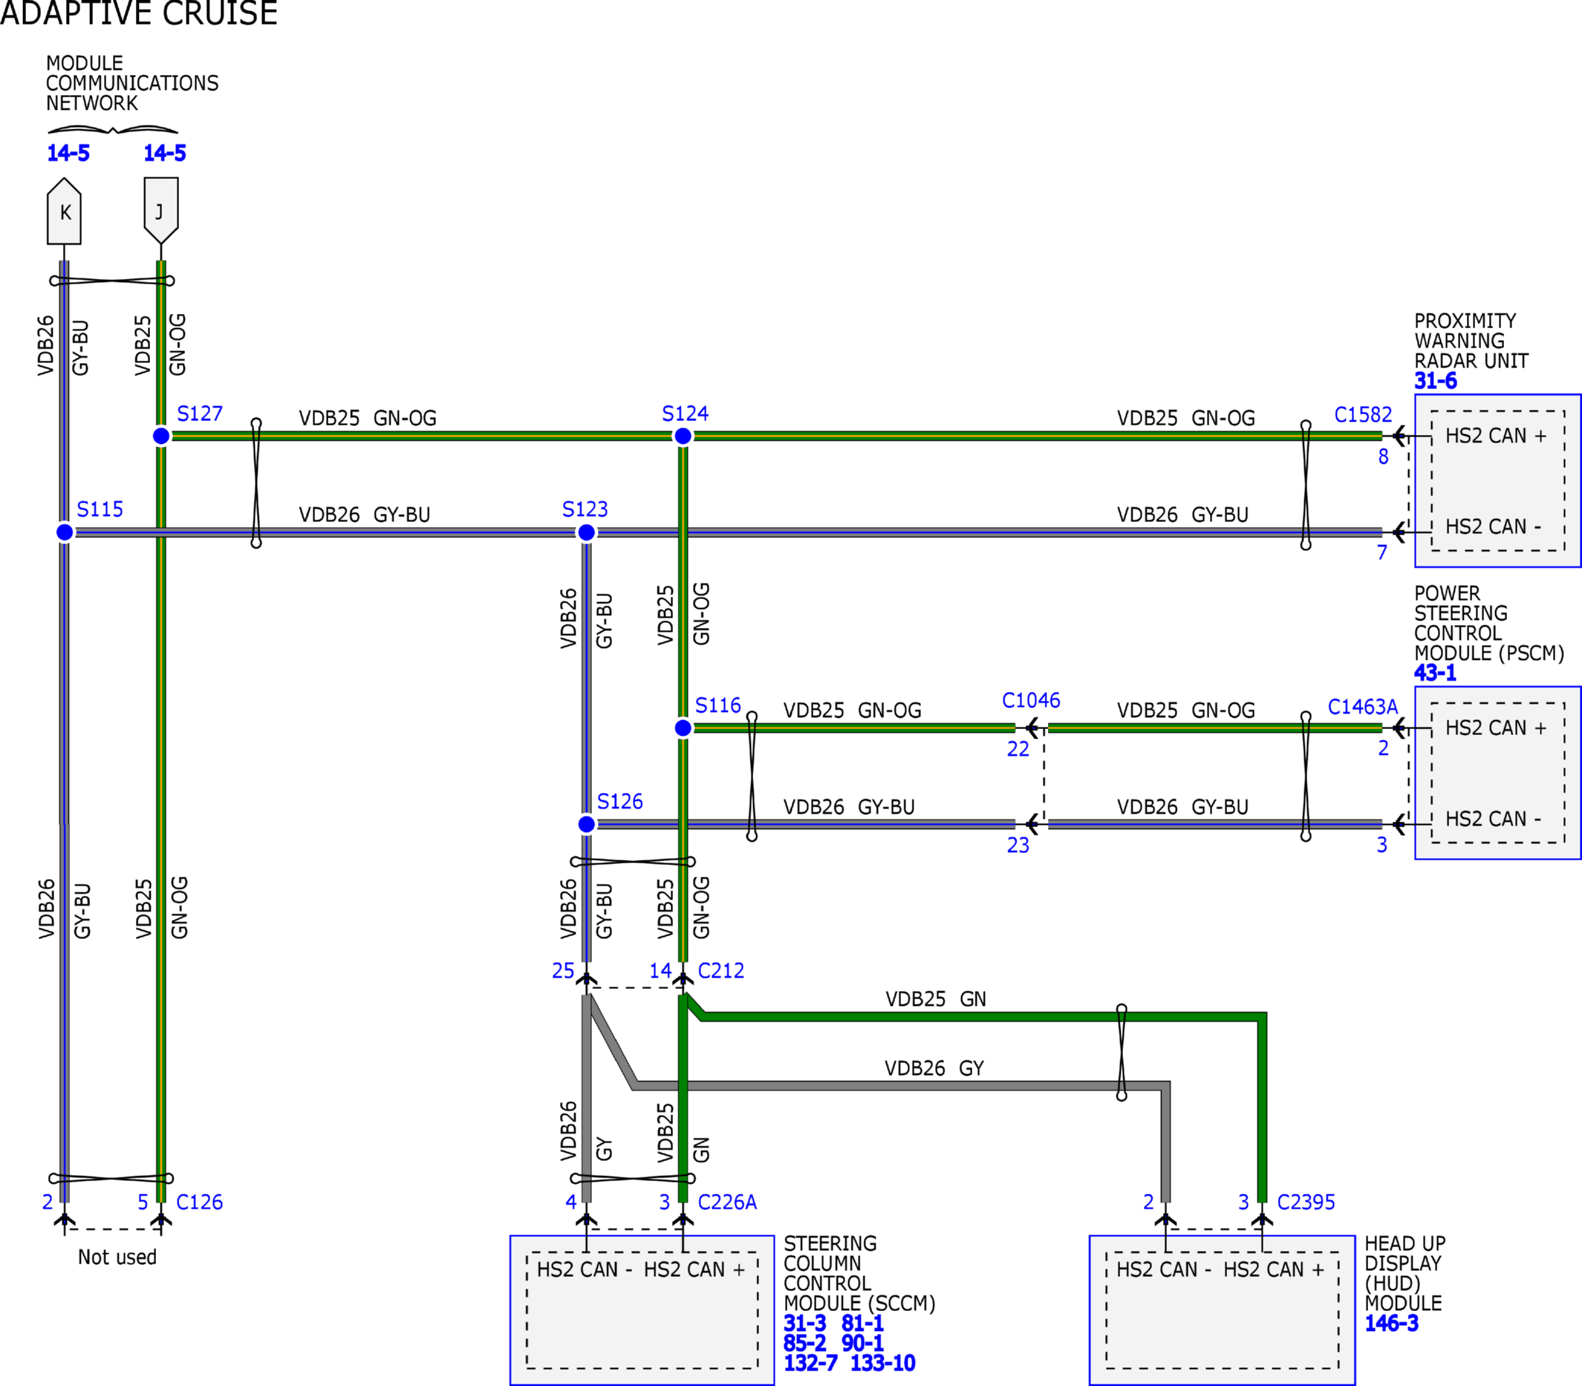Open page reference 31-6 link
This screenshot has height=1386, width=1582.
pos(1435,381)
